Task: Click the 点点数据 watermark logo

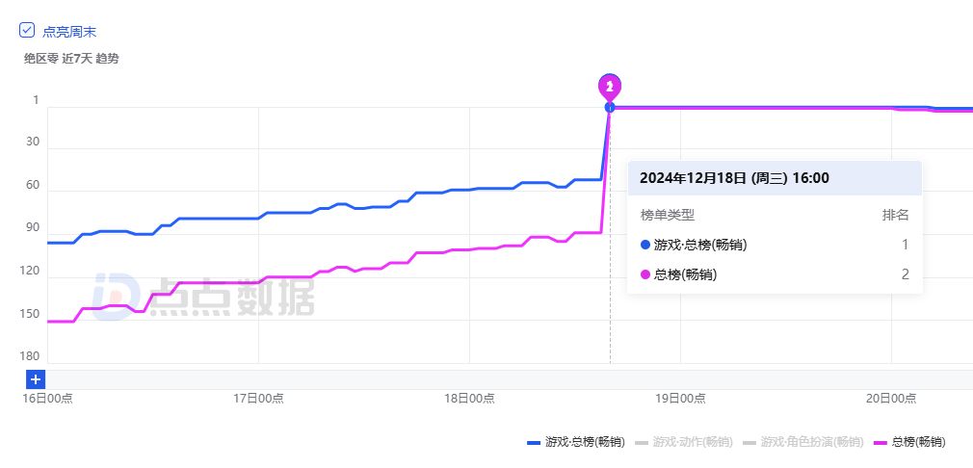Action: click(204, 296)
